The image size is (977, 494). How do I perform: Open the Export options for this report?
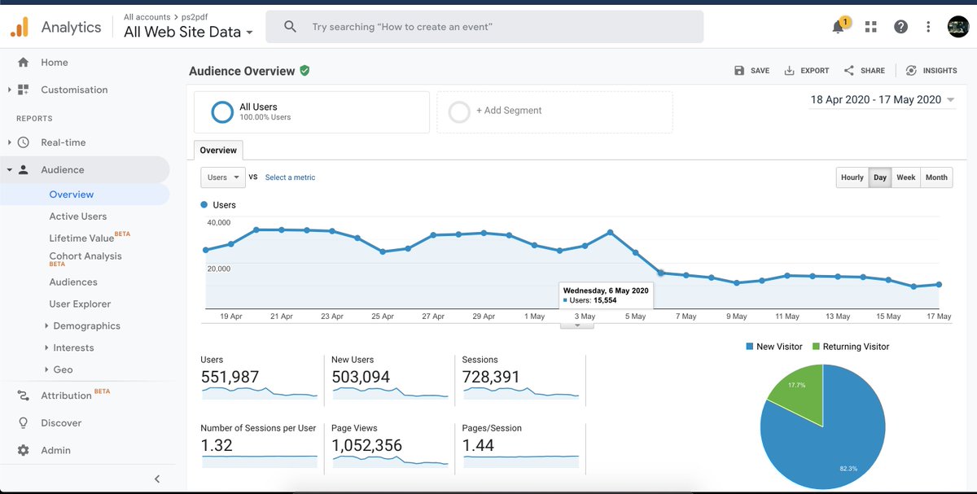tap(806, 70)
